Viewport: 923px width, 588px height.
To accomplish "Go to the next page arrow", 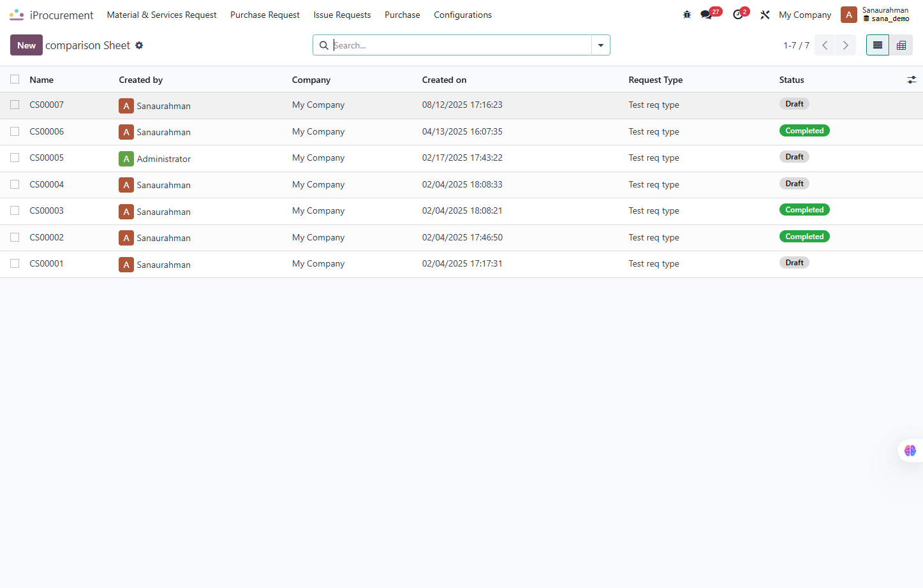I will [846, 45].
